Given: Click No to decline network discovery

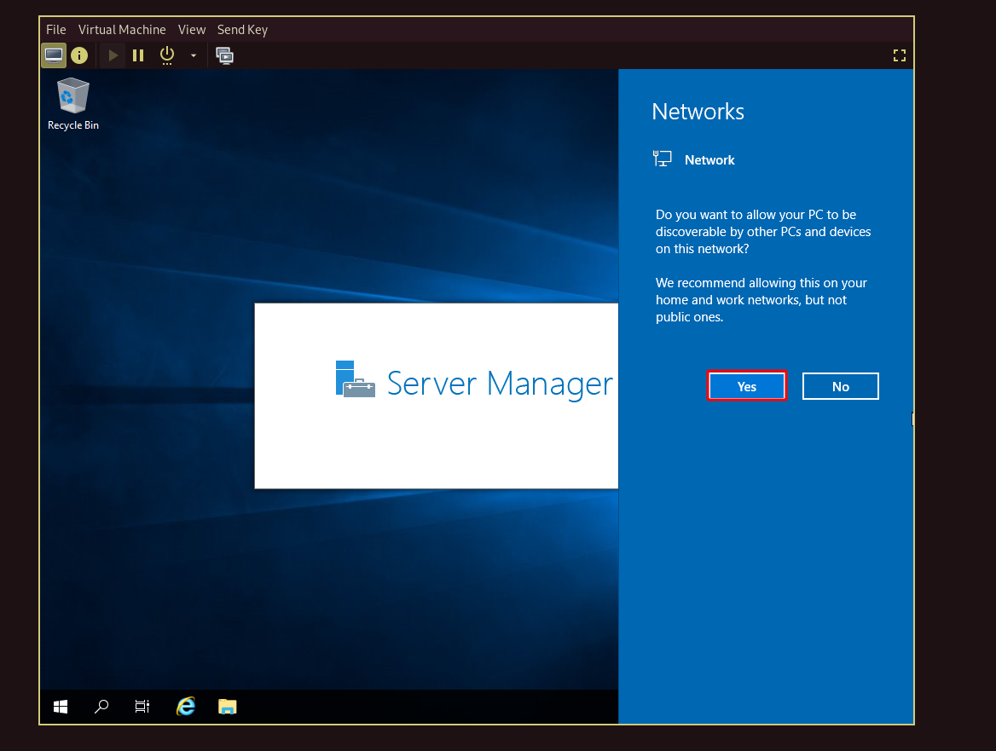Looking at the screenshot, I should (841, 386).
